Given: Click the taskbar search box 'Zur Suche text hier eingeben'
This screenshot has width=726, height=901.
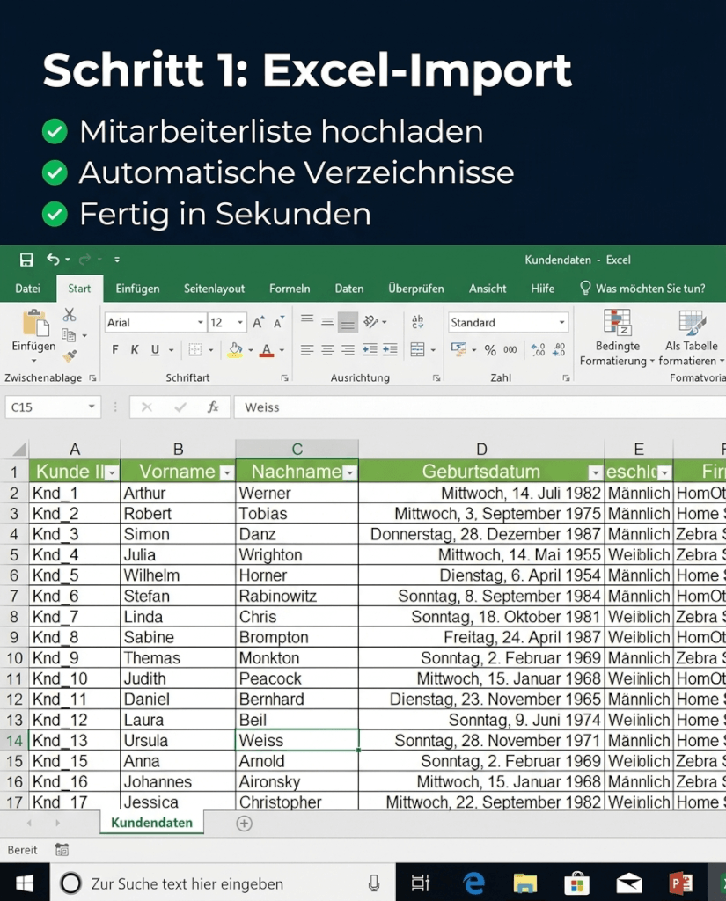Looking at the screenshot, I should 223,883.
